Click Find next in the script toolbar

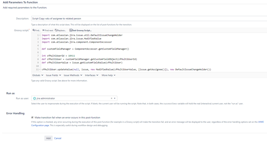[48, 30]
